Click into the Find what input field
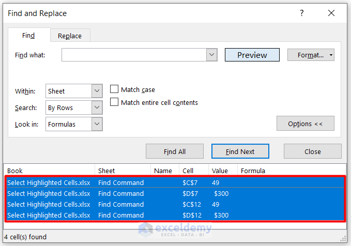Image resolution: width=351 pixels, height=246 pixels. [134, 55]
